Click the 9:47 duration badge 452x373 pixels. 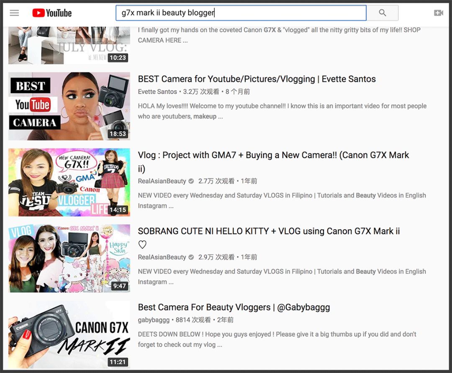(x=119, y=286)
